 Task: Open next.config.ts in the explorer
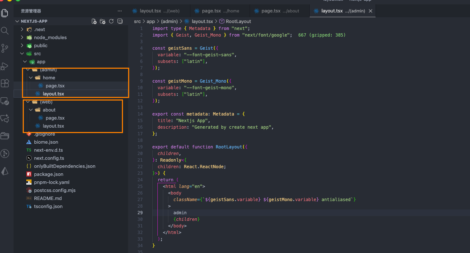[49, 158]
